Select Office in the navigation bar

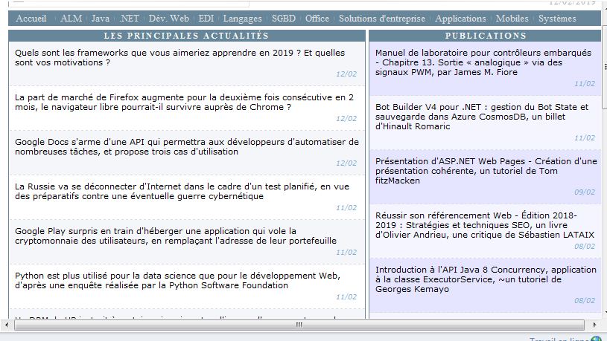[317, 19]
